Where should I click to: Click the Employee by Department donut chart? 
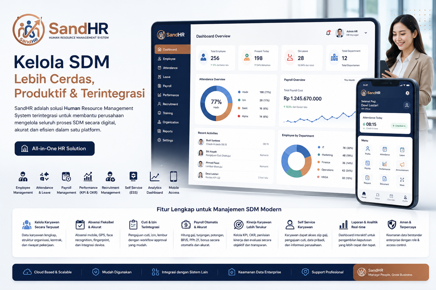pyautogui.click(x=296, y=161)
